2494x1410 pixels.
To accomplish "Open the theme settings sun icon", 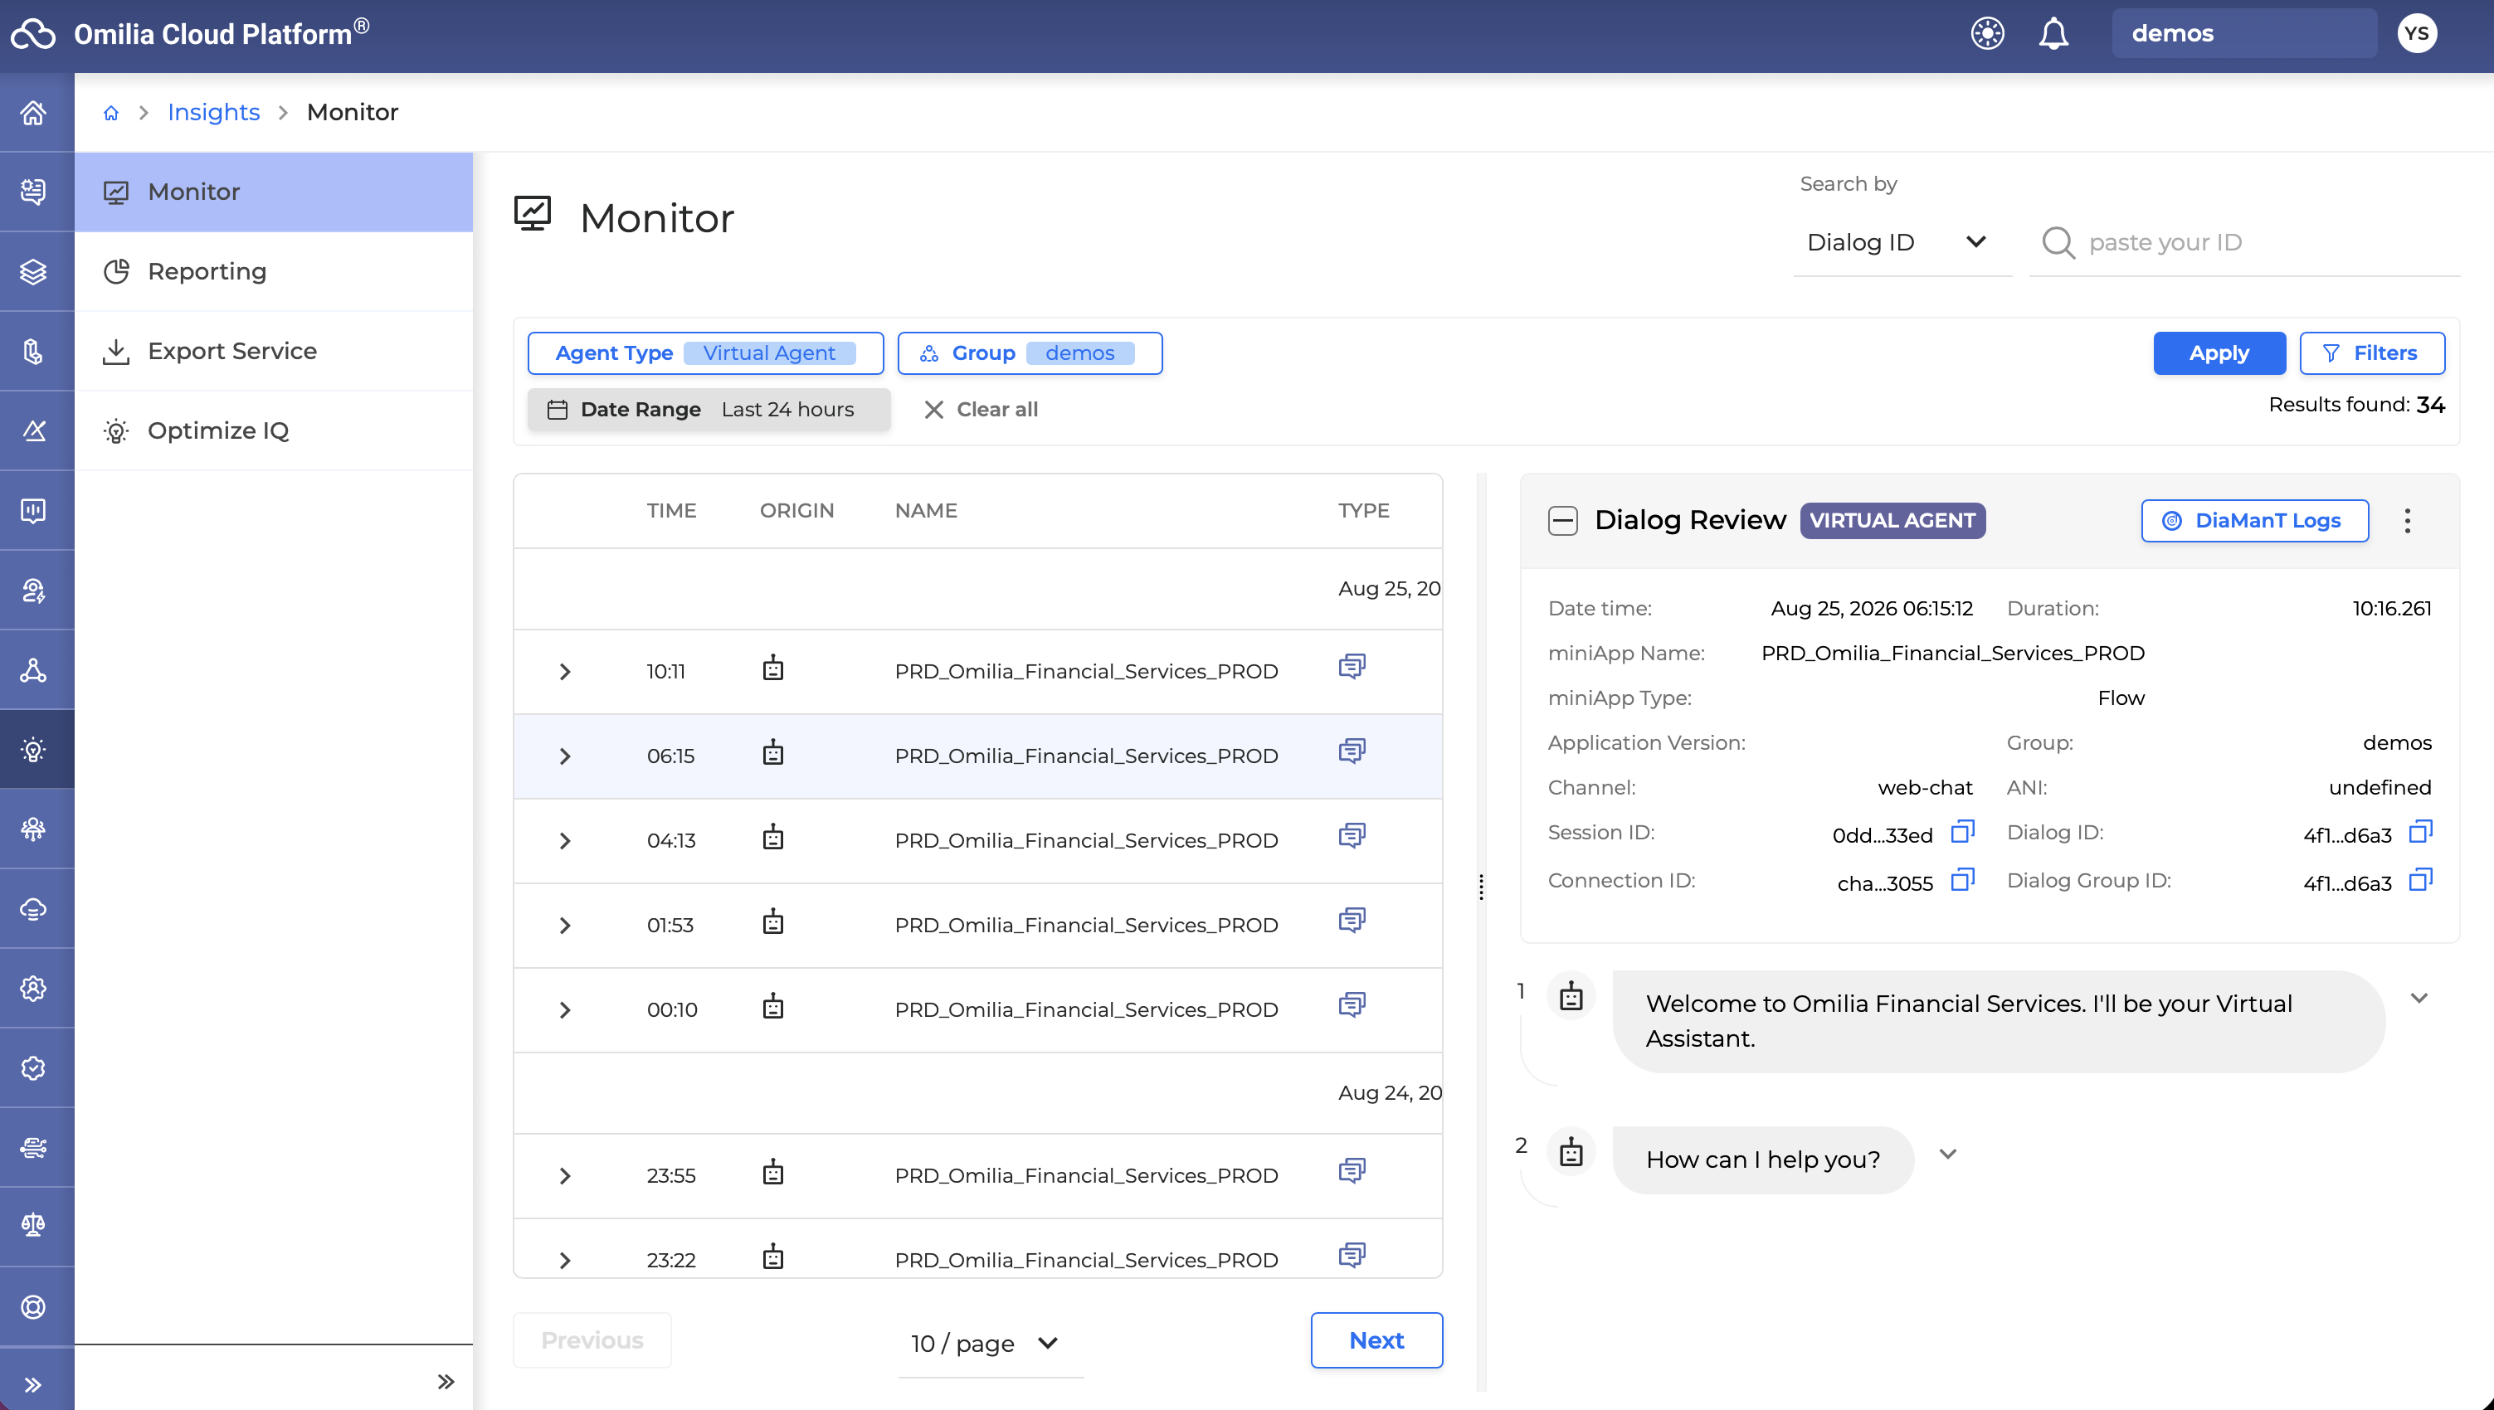I will click(1986, 34).
